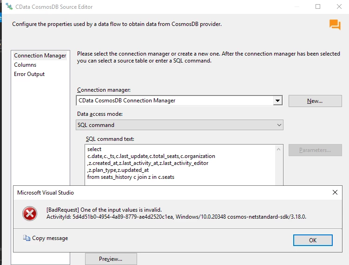Click the ActivityId error message text
The image size is (349, 265).
pos(176,217)
